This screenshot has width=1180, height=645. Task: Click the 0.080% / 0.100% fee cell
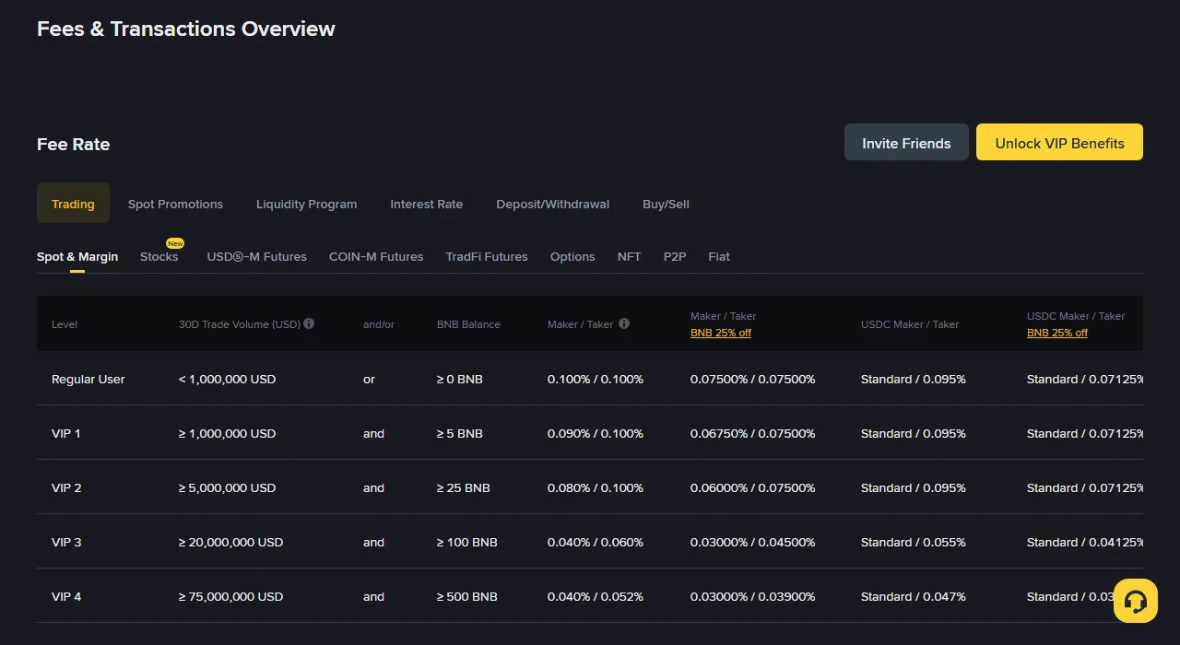[x=596, y=487]
